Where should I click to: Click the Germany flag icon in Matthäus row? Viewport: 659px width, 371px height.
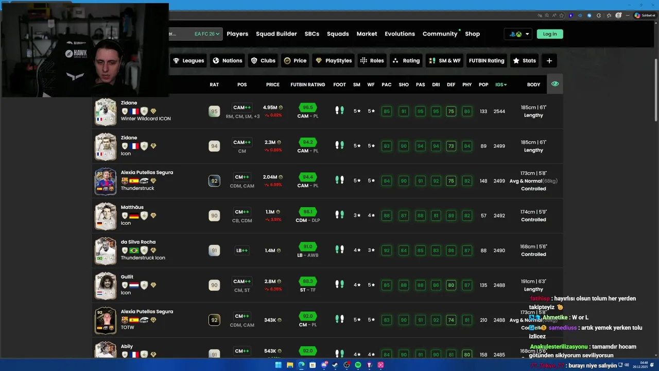[134, 215]
